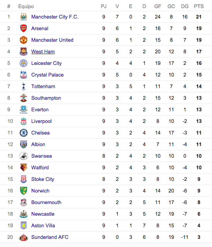Open the Bournemouth team link
The image size is (212, 247).
pos(46,203)
